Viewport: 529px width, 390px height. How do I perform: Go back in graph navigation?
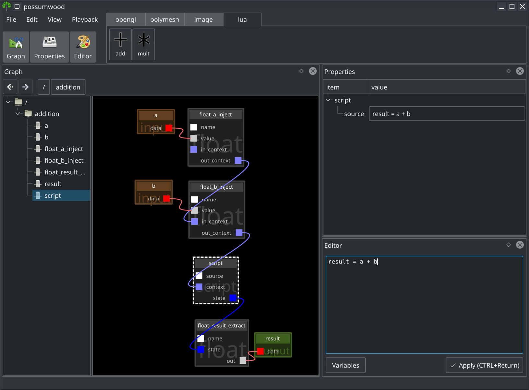pos(10,87)
